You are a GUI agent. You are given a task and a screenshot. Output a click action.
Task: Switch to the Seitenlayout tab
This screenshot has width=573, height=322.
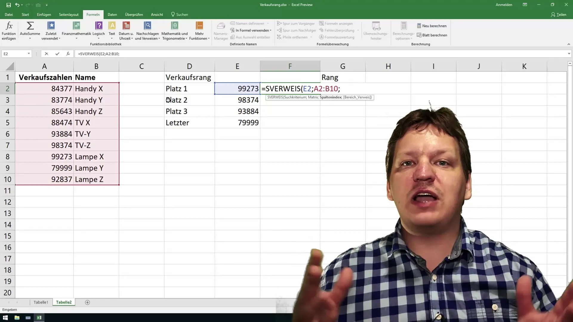[69, 14]
